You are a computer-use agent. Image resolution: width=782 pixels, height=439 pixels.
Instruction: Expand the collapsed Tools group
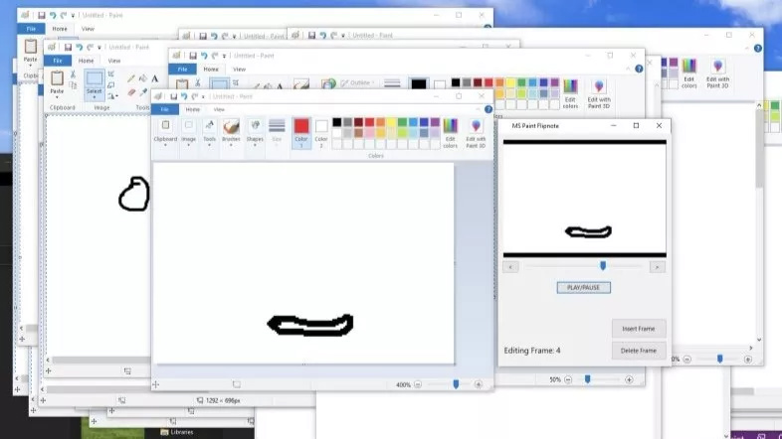[210, 132]
